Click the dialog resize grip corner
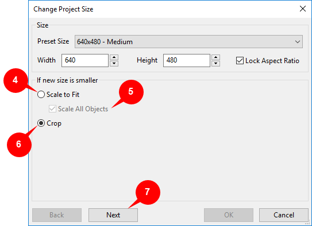The height and width of the screenshot is (226, 312). click(308, 223)
